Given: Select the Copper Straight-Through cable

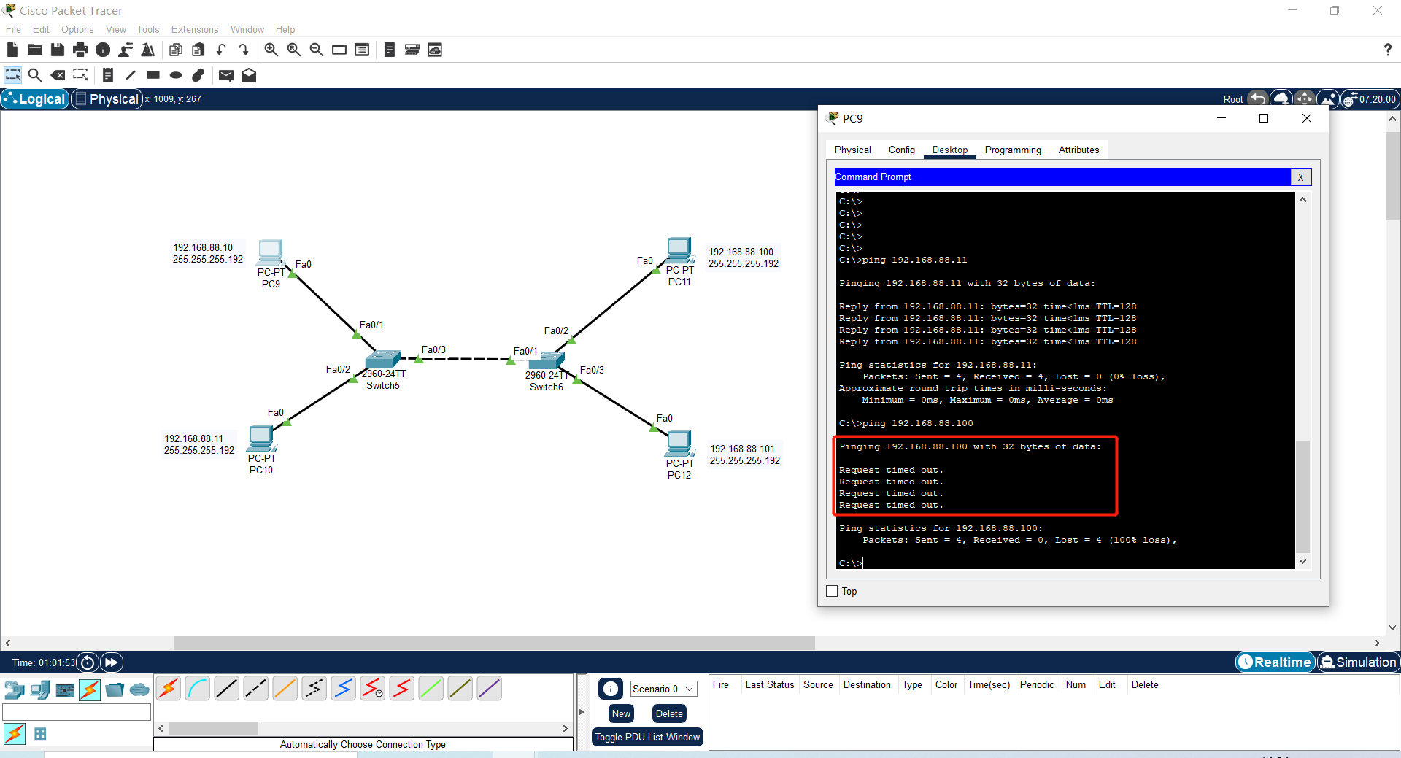Looking at the screenshot, I should [227, 688].
